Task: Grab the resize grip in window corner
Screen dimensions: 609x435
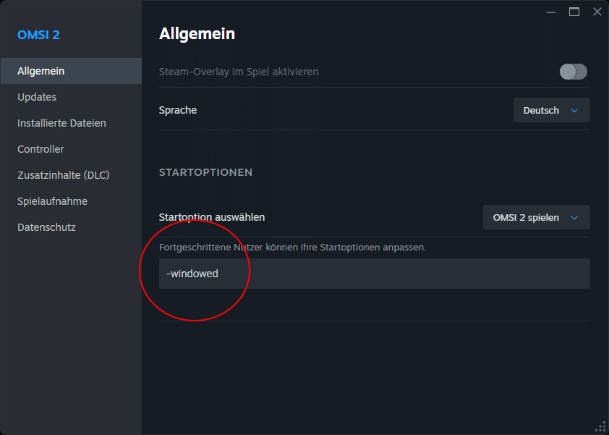Action: [x=600, y=426]
